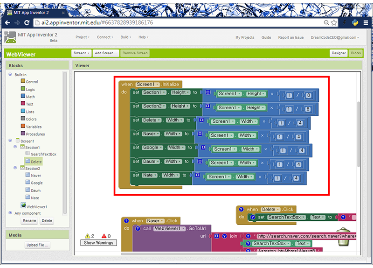The image size is (373, 268).
Task: Click the zoom magnifier icon in address bar
Action: coord(327,22)
